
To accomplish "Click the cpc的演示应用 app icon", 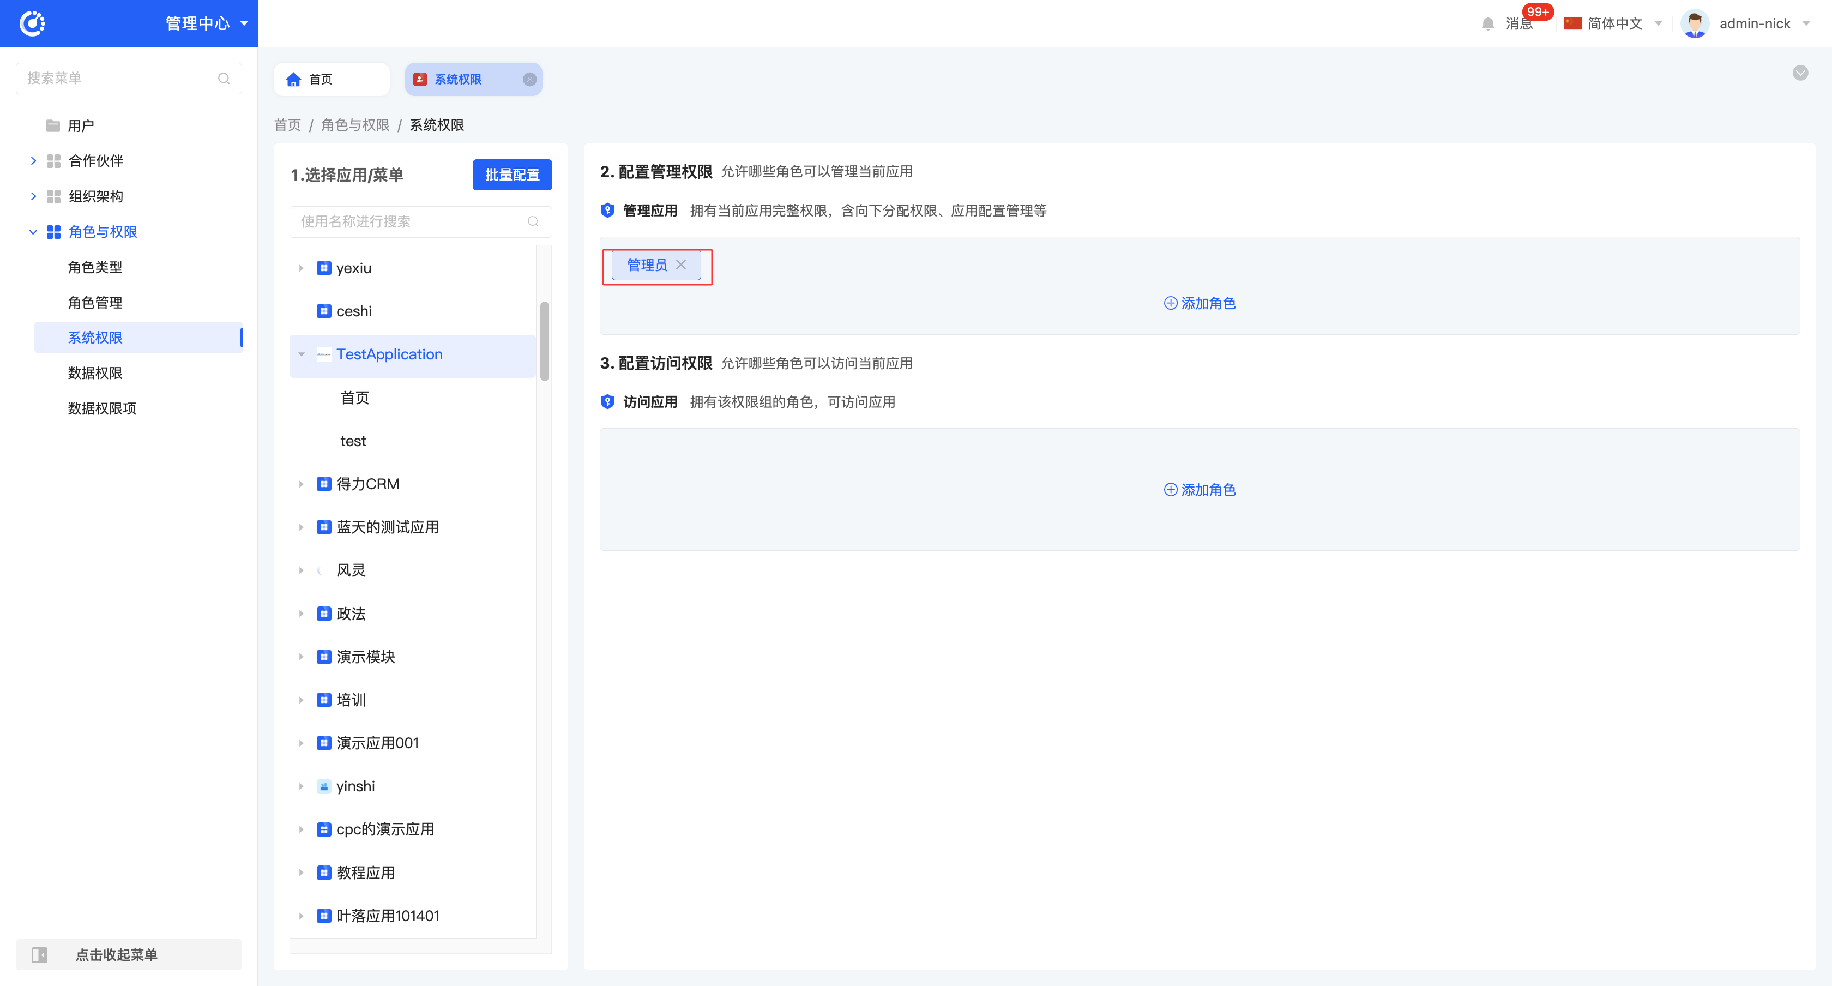I will click(323, 829).
